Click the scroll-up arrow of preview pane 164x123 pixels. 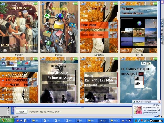pos(159,2)
